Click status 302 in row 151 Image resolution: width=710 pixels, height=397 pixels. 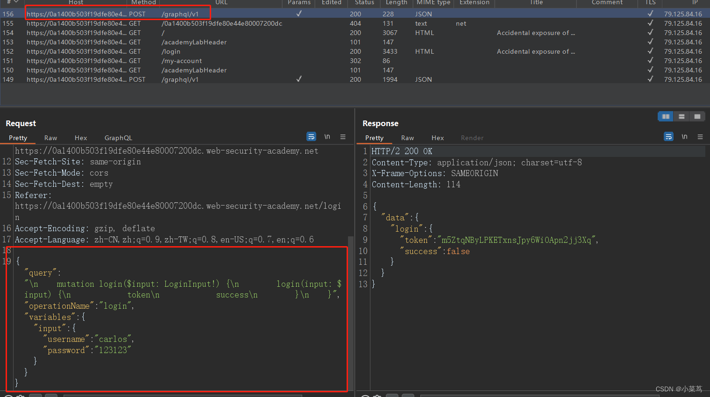click(x=355, y=61)
